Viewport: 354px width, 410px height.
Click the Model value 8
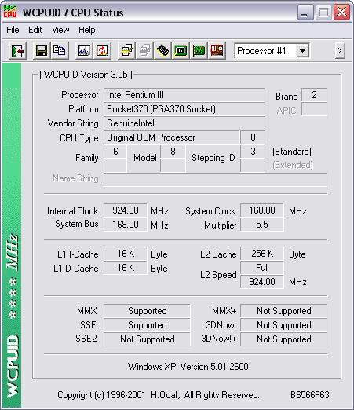pos(173,152)
